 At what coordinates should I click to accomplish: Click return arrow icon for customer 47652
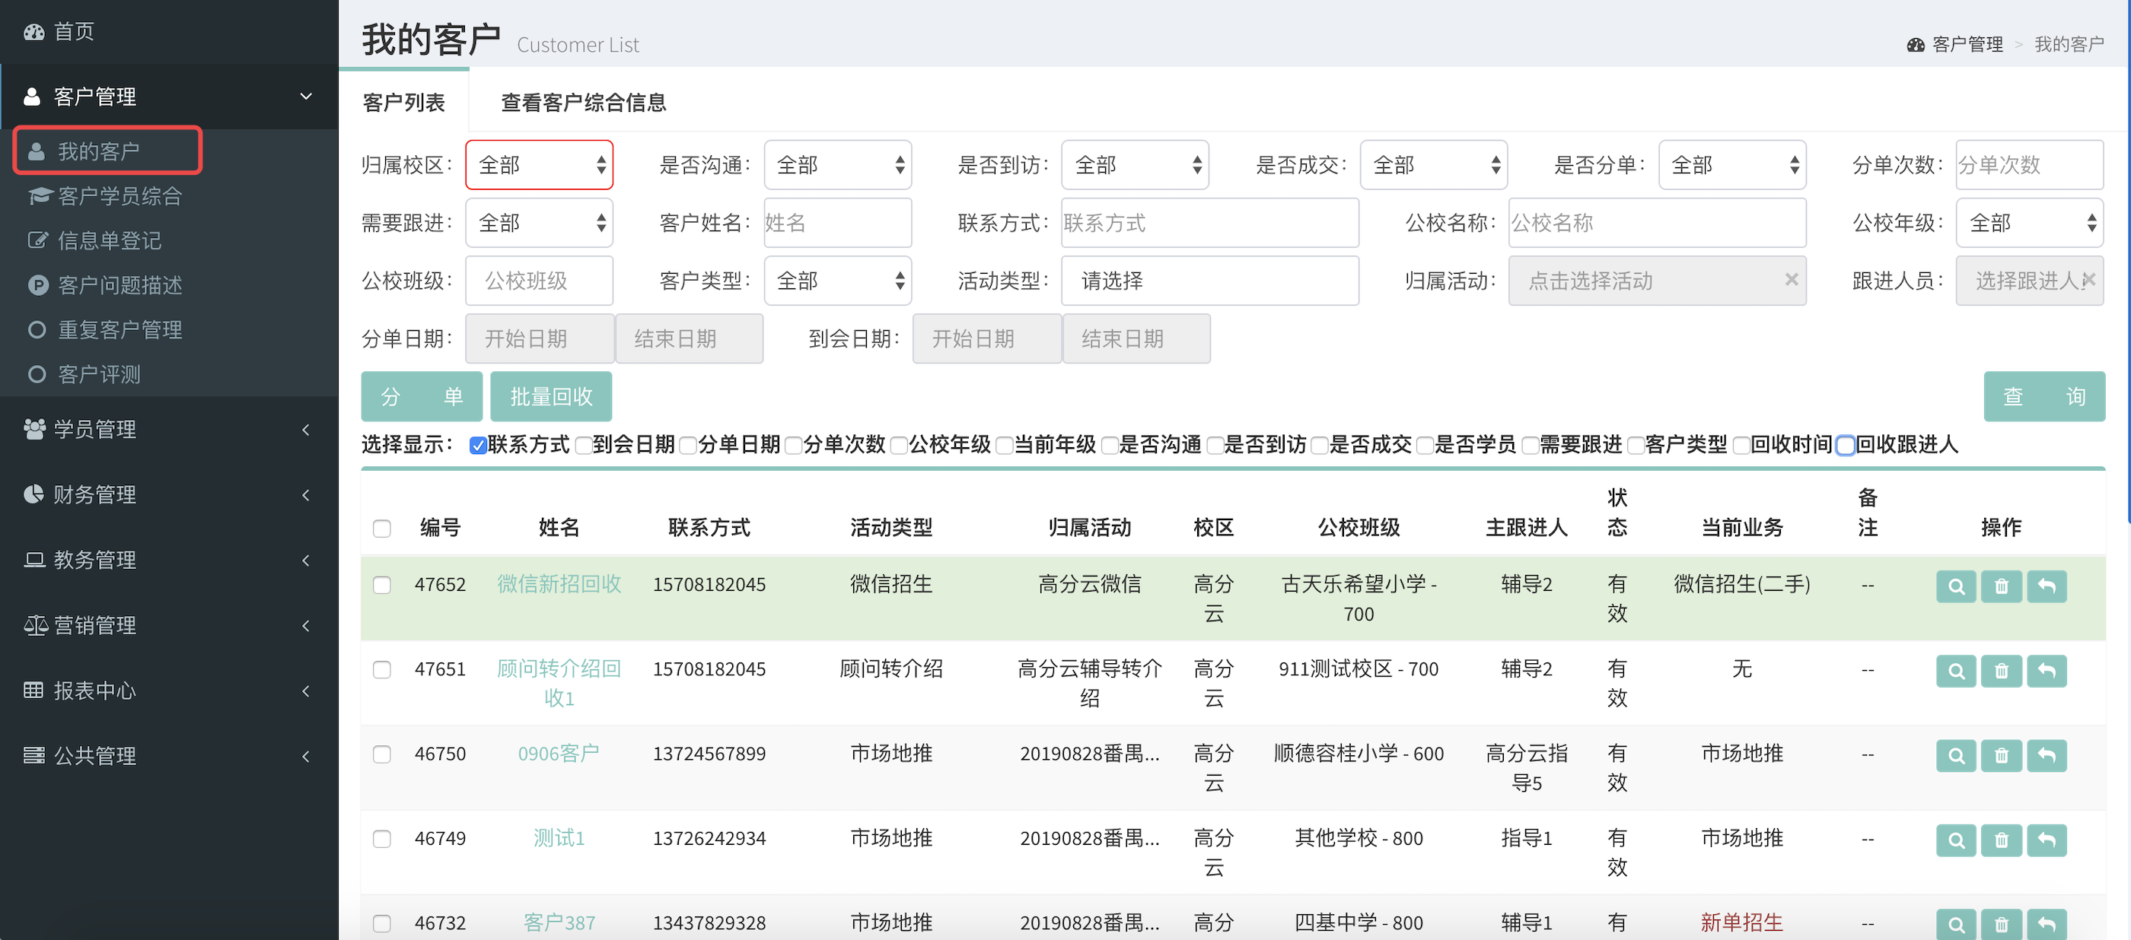(x=2046, y=586)
